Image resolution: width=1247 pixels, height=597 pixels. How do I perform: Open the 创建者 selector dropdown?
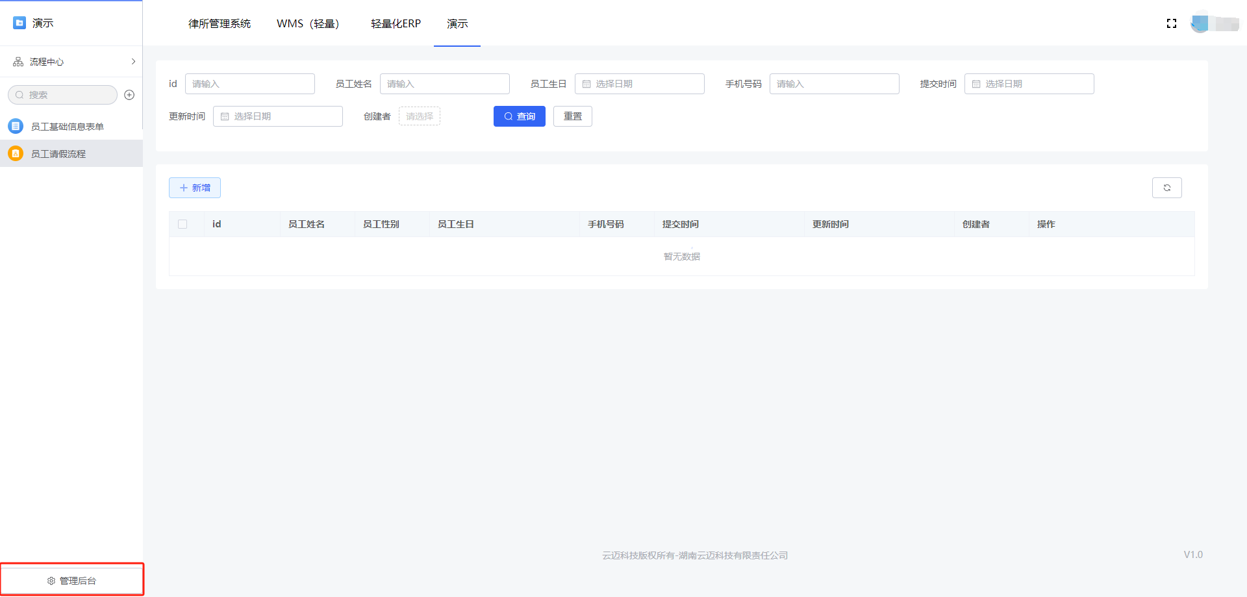pyautogui.click(x=419, y=116)
